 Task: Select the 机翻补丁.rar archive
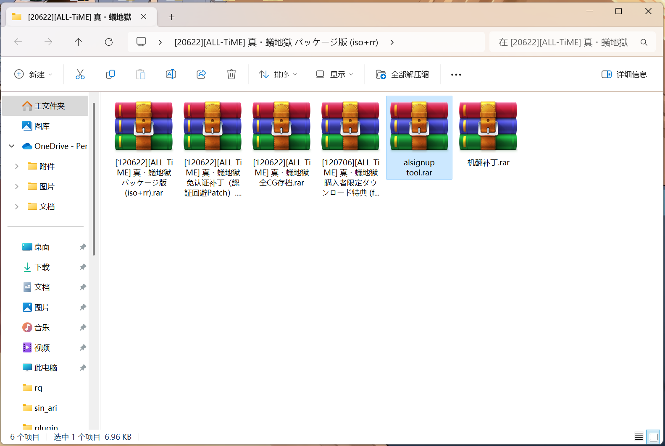point(488,133)
